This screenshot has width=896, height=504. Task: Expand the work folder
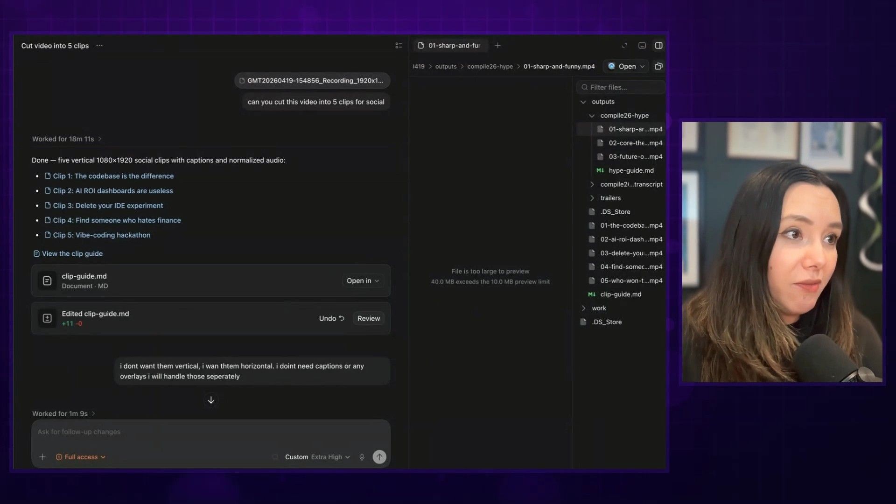click(583, 308)
